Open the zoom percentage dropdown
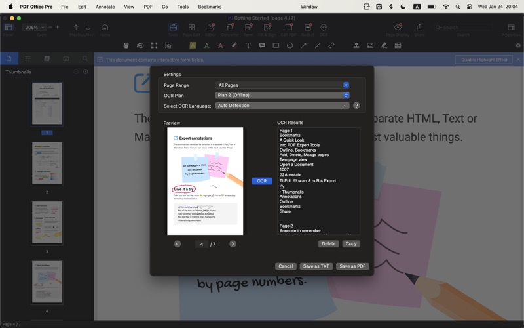Viewport: 524px width, 328px height. (34, 28)
